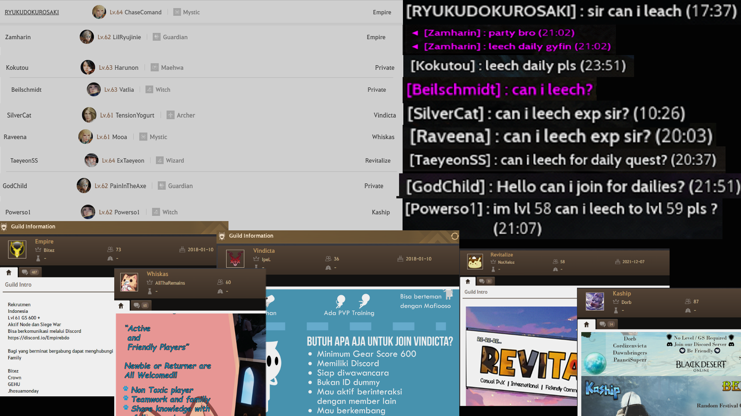Viewport: 741px width, 416px height.
Task: Open the 65 comments tab in Whiskas panel
Action: 141,305
